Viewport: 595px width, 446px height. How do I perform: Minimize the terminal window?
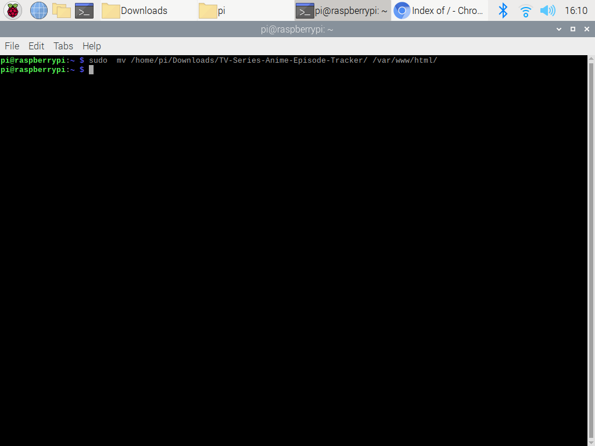559,29
